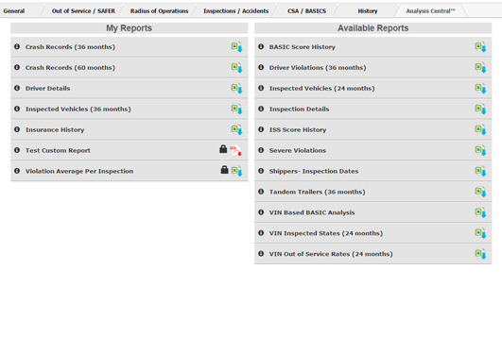502x354 pixels.
Task: Go to Radius of Operations tab
Action: [x=159, y=11]
